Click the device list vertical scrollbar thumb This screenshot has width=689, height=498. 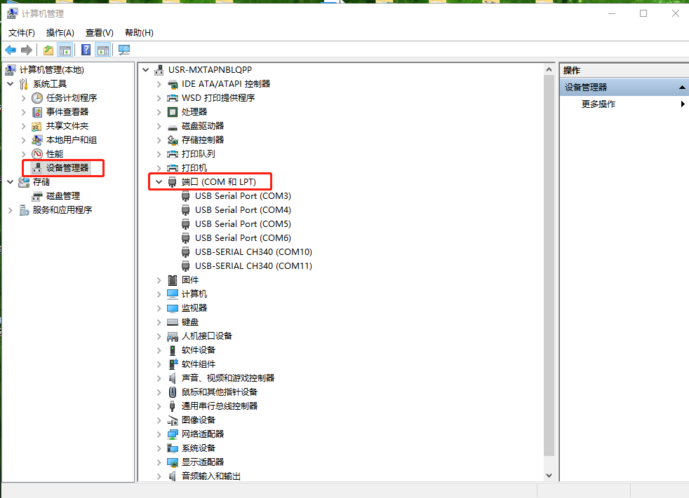(549, 265)
